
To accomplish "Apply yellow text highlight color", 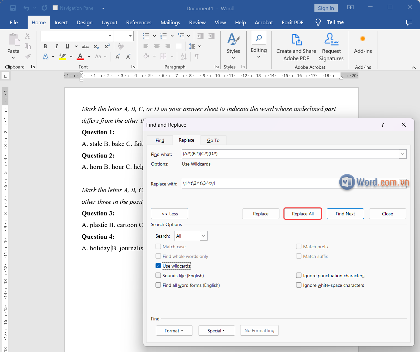I will (x=63, y=57).
